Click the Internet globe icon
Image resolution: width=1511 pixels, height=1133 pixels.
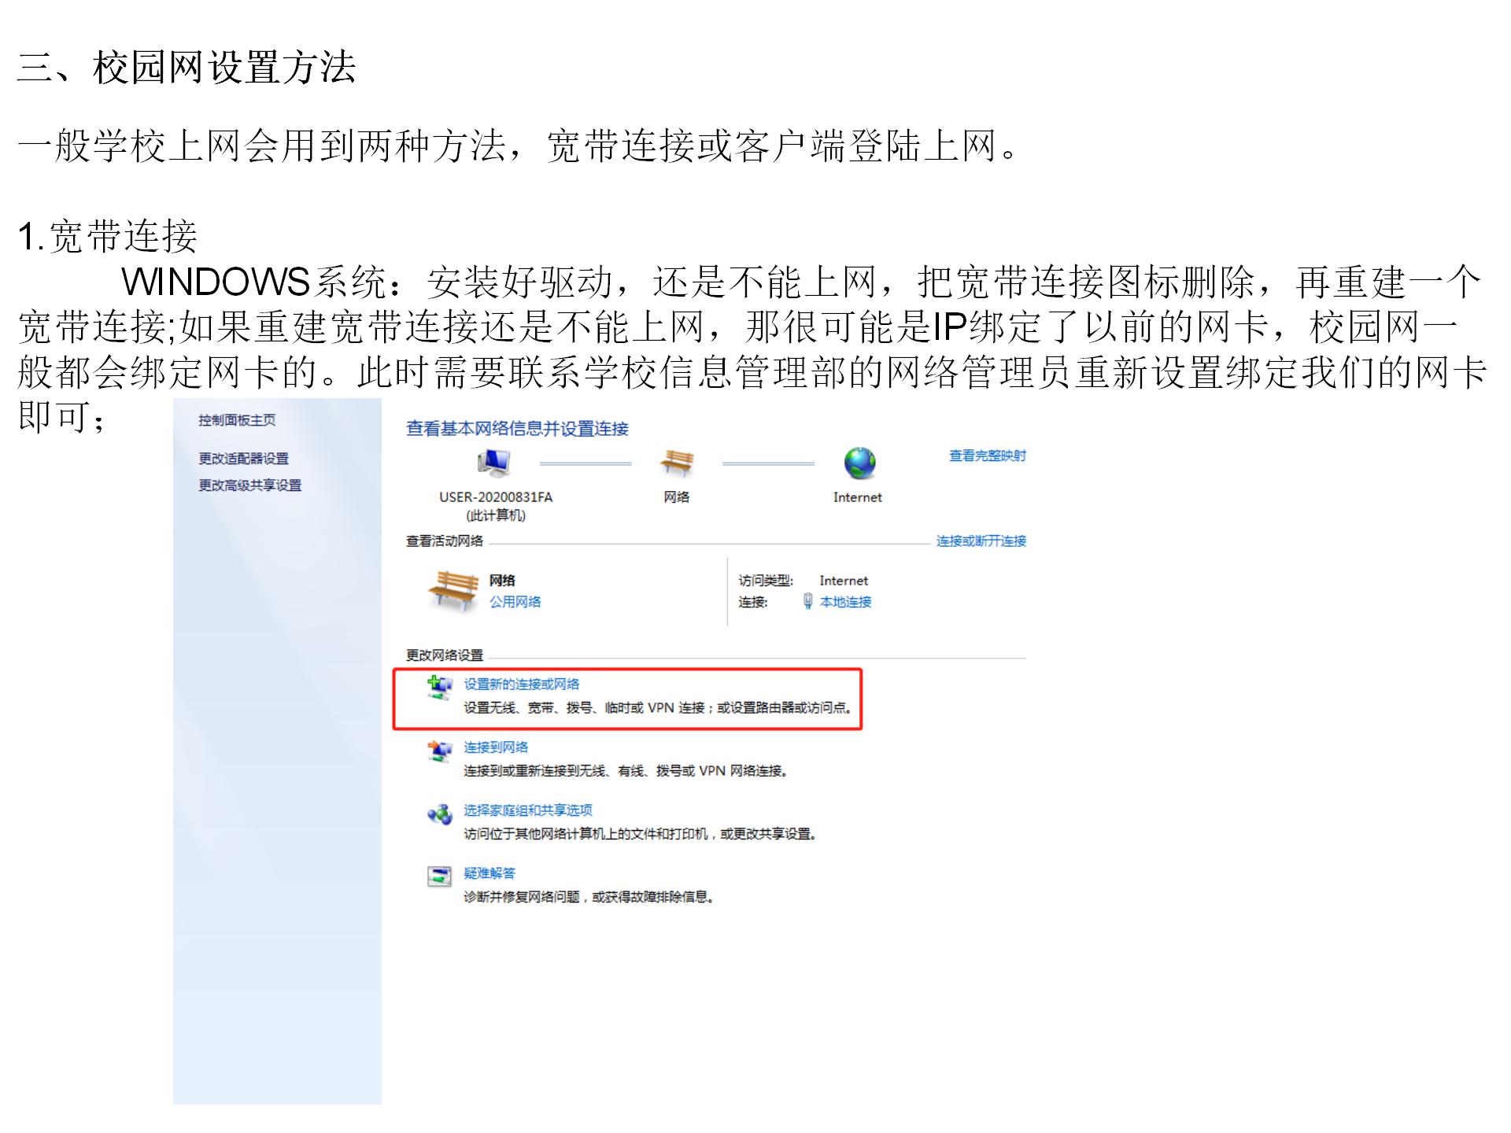point(859,463)
